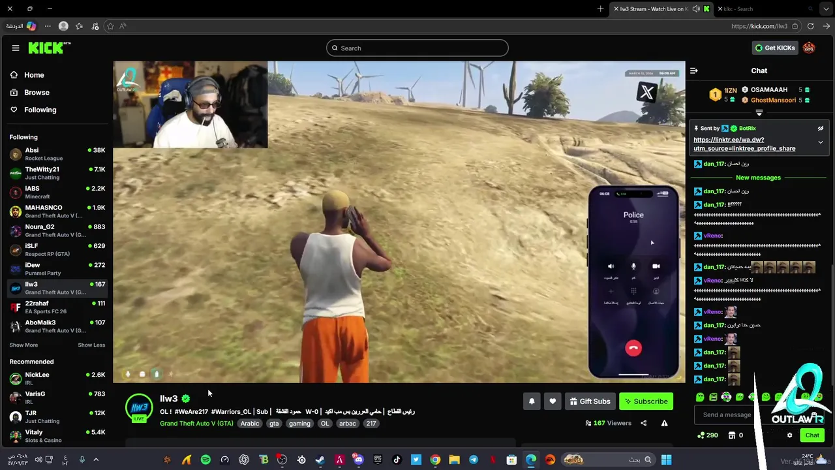The height and width of the screenshot is (470, 835).
Task: Open Google Chrome from taskbar
Action: 435,460
